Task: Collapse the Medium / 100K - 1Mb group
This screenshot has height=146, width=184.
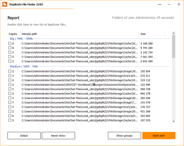Action: 24,67
